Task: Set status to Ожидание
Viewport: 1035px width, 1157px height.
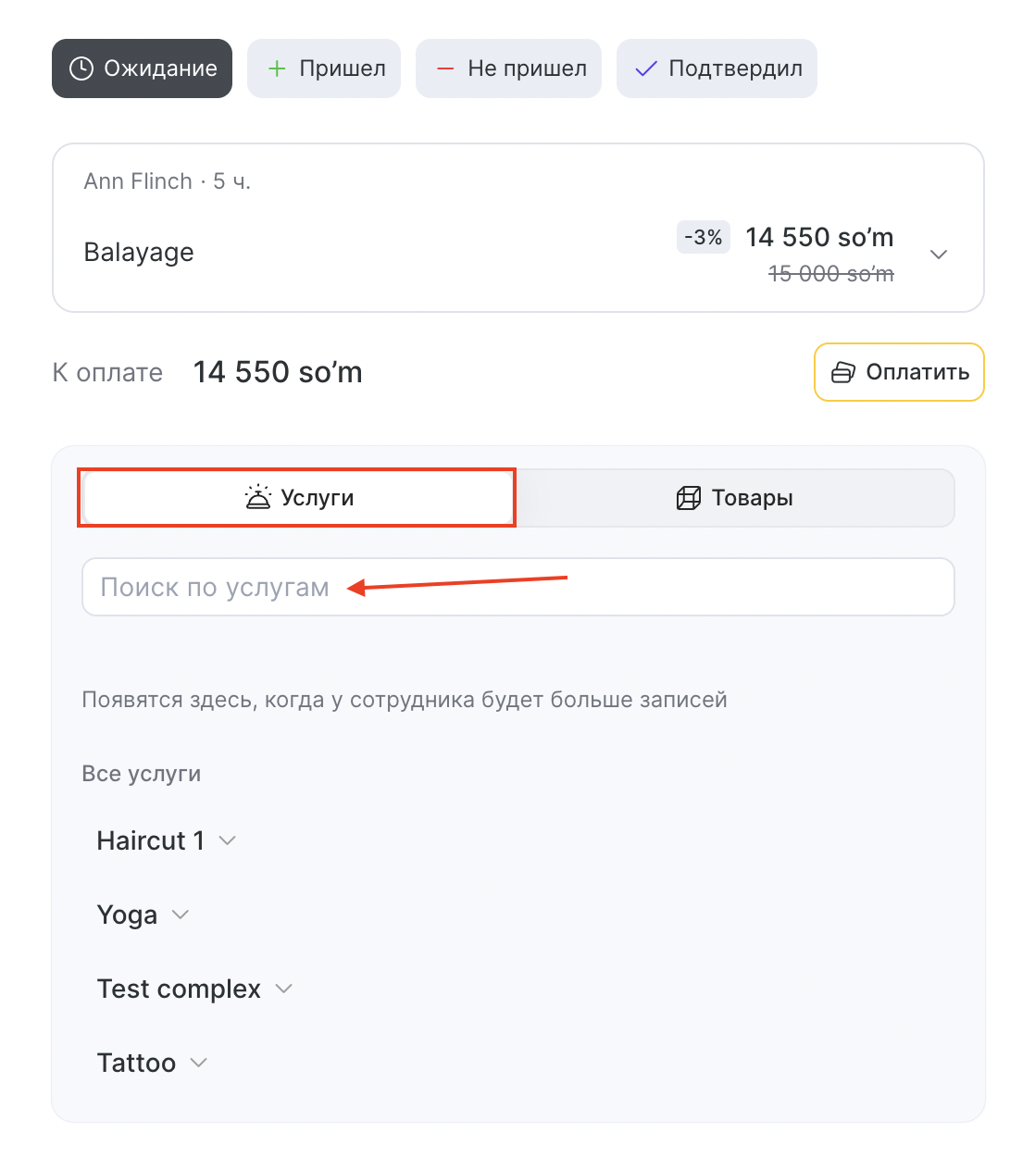Action: click(143, 68)
